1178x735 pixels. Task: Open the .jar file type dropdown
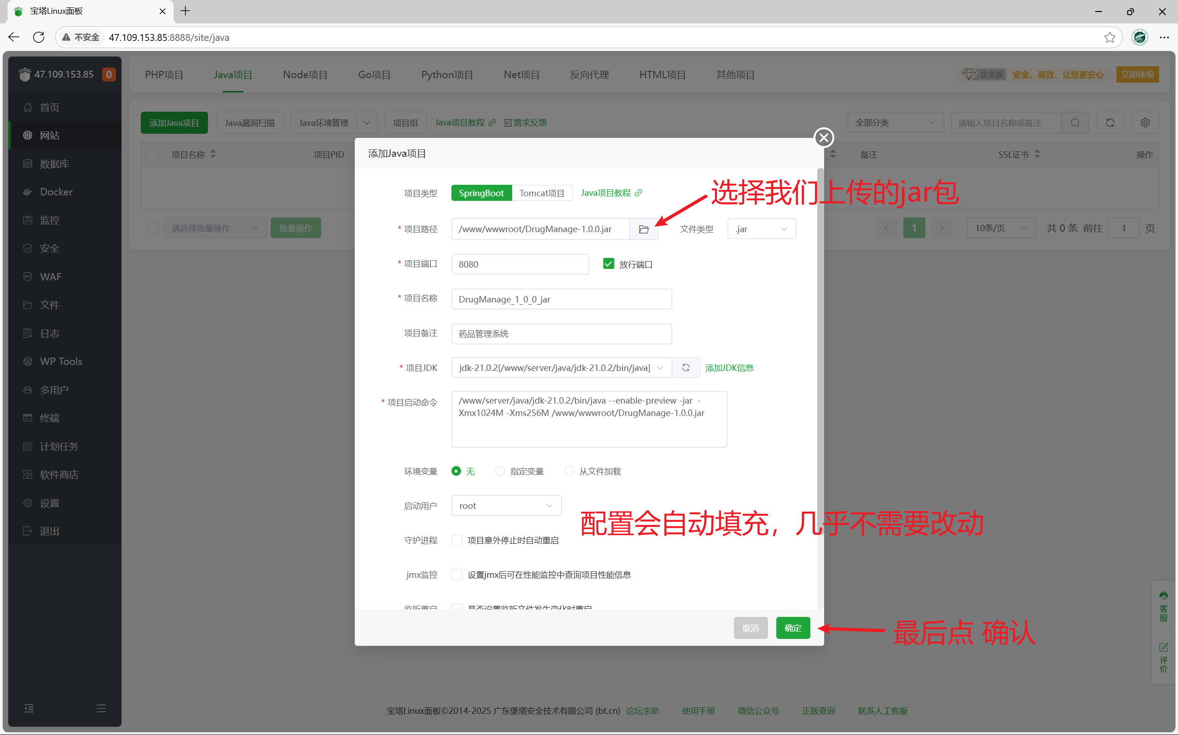[761, 228]
